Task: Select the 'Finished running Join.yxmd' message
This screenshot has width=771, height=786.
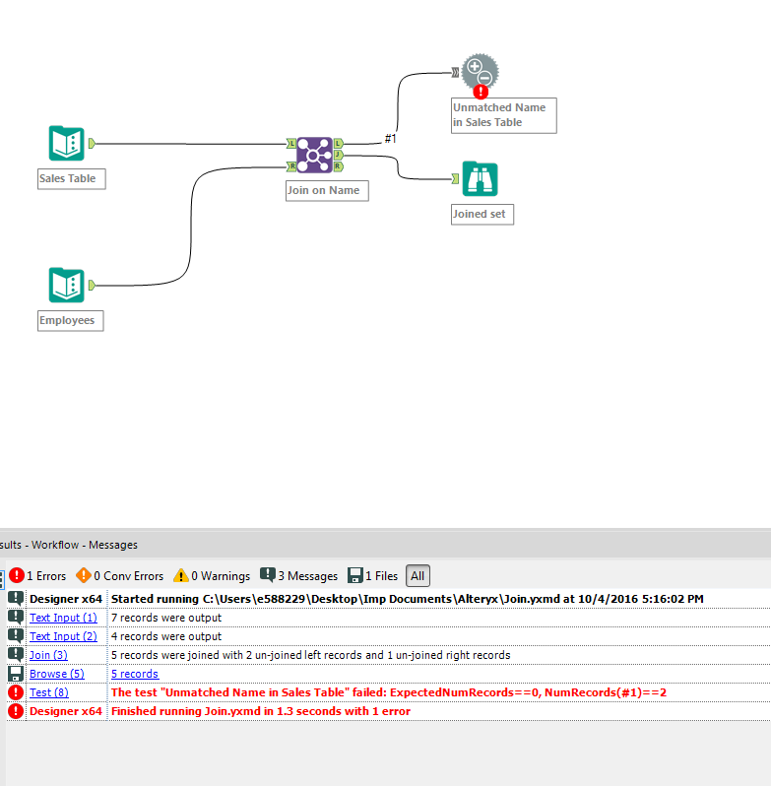Action: tap(261, 711)
